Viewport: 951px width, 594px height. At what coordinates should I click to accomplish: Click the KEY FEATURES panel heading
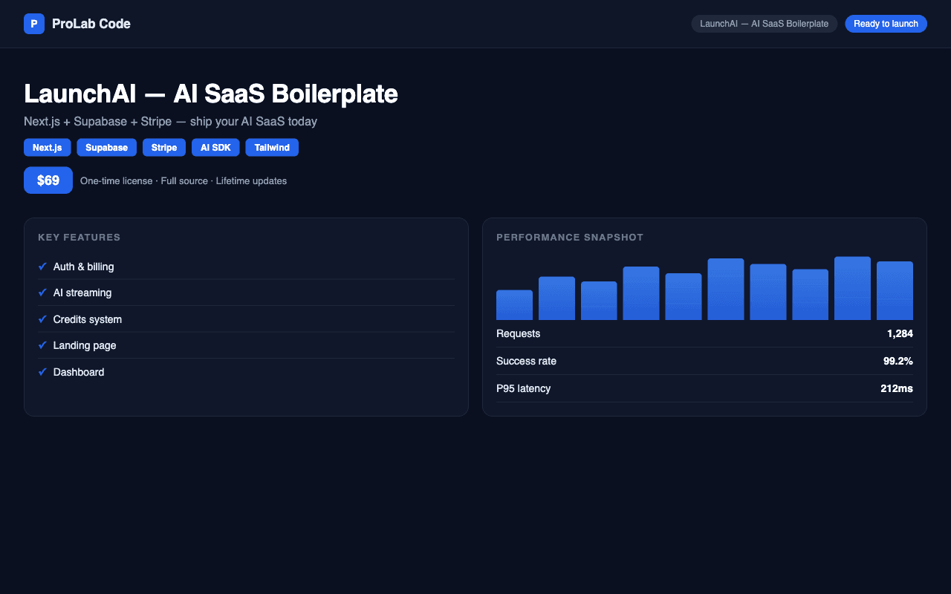pos(79,238)
